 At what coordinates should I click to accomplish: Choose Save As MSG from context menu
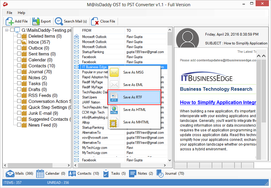click(134, 72)
